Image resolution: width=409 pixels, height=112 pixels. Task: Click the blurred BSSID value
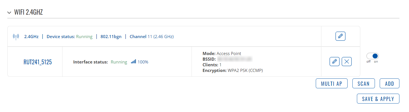click(x=234, y=59)
